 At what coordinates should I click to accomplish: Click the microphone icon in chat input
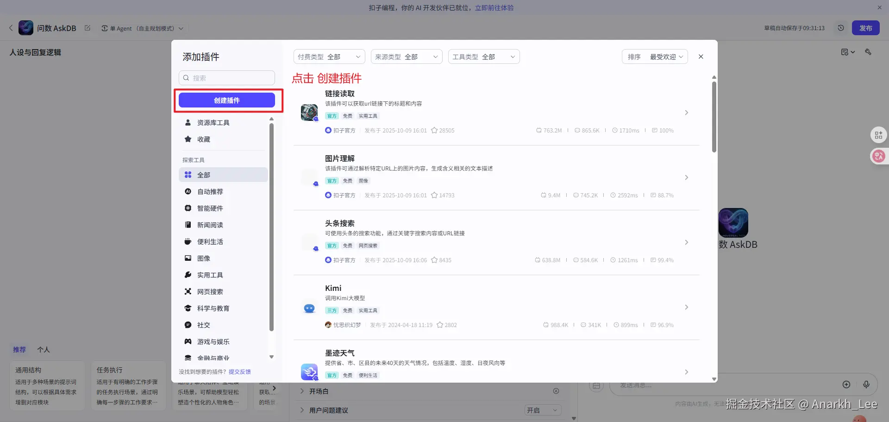pos(866,384)
